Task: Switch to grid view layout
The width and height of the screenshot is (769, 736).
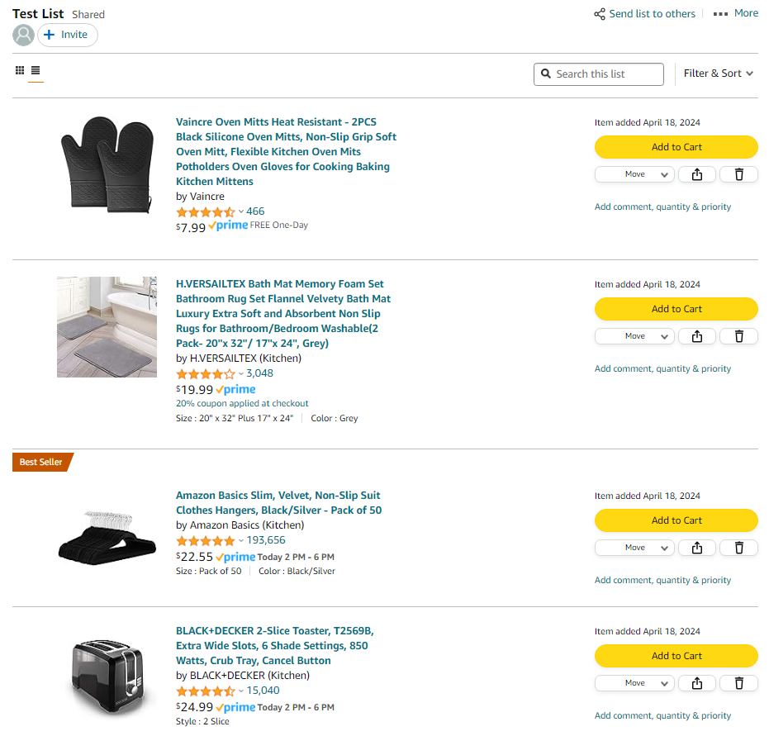Action: pos(20,71)
